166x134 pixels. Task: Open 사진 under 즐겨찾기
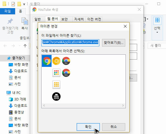[x=15, y=84]
